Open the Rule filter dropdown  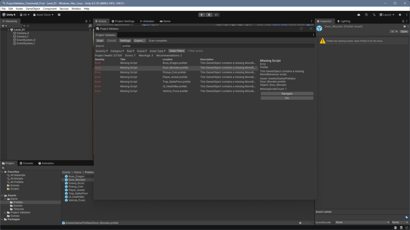coord(131,51)
